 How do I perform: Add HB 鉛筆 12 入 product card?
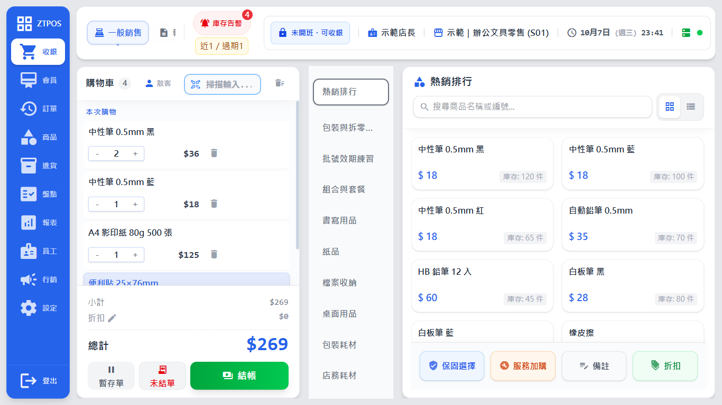482,286
